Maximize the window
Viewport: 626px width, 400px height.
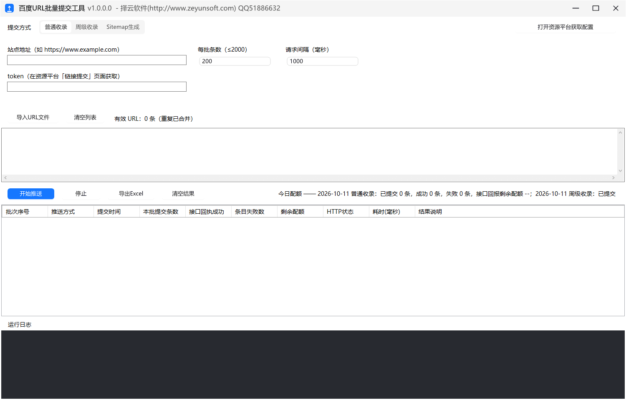click(x=596, y=8)
